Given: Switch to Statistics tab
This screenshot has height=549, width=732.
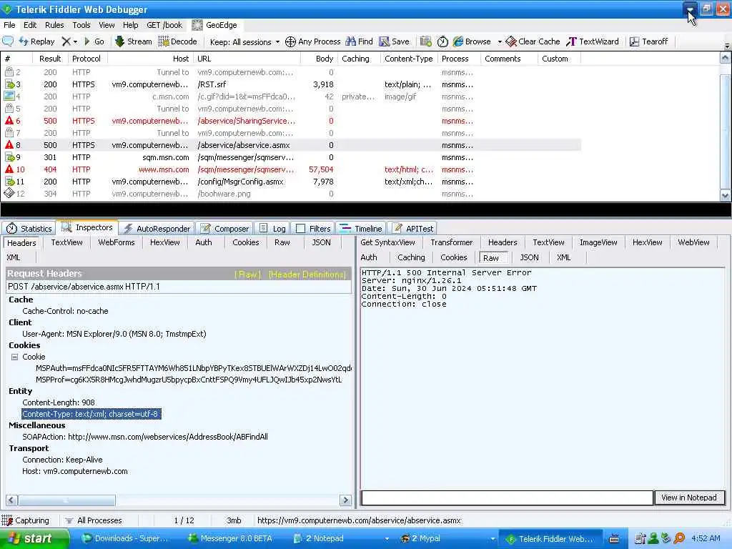Looking at the screenshot, I should click(29, 229).
